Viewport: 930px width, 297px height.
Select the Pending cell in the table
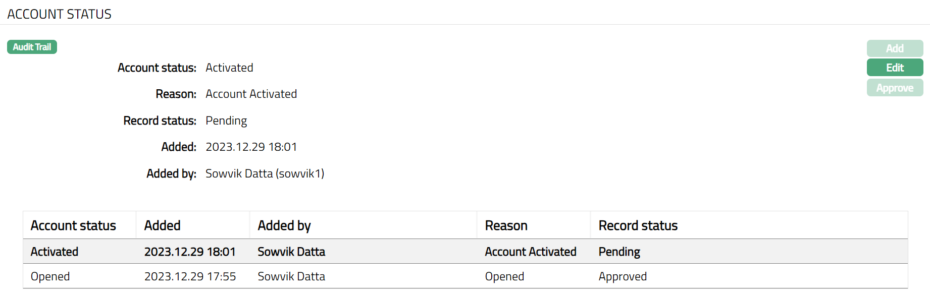pyautogui.click(x=619, y=252)
